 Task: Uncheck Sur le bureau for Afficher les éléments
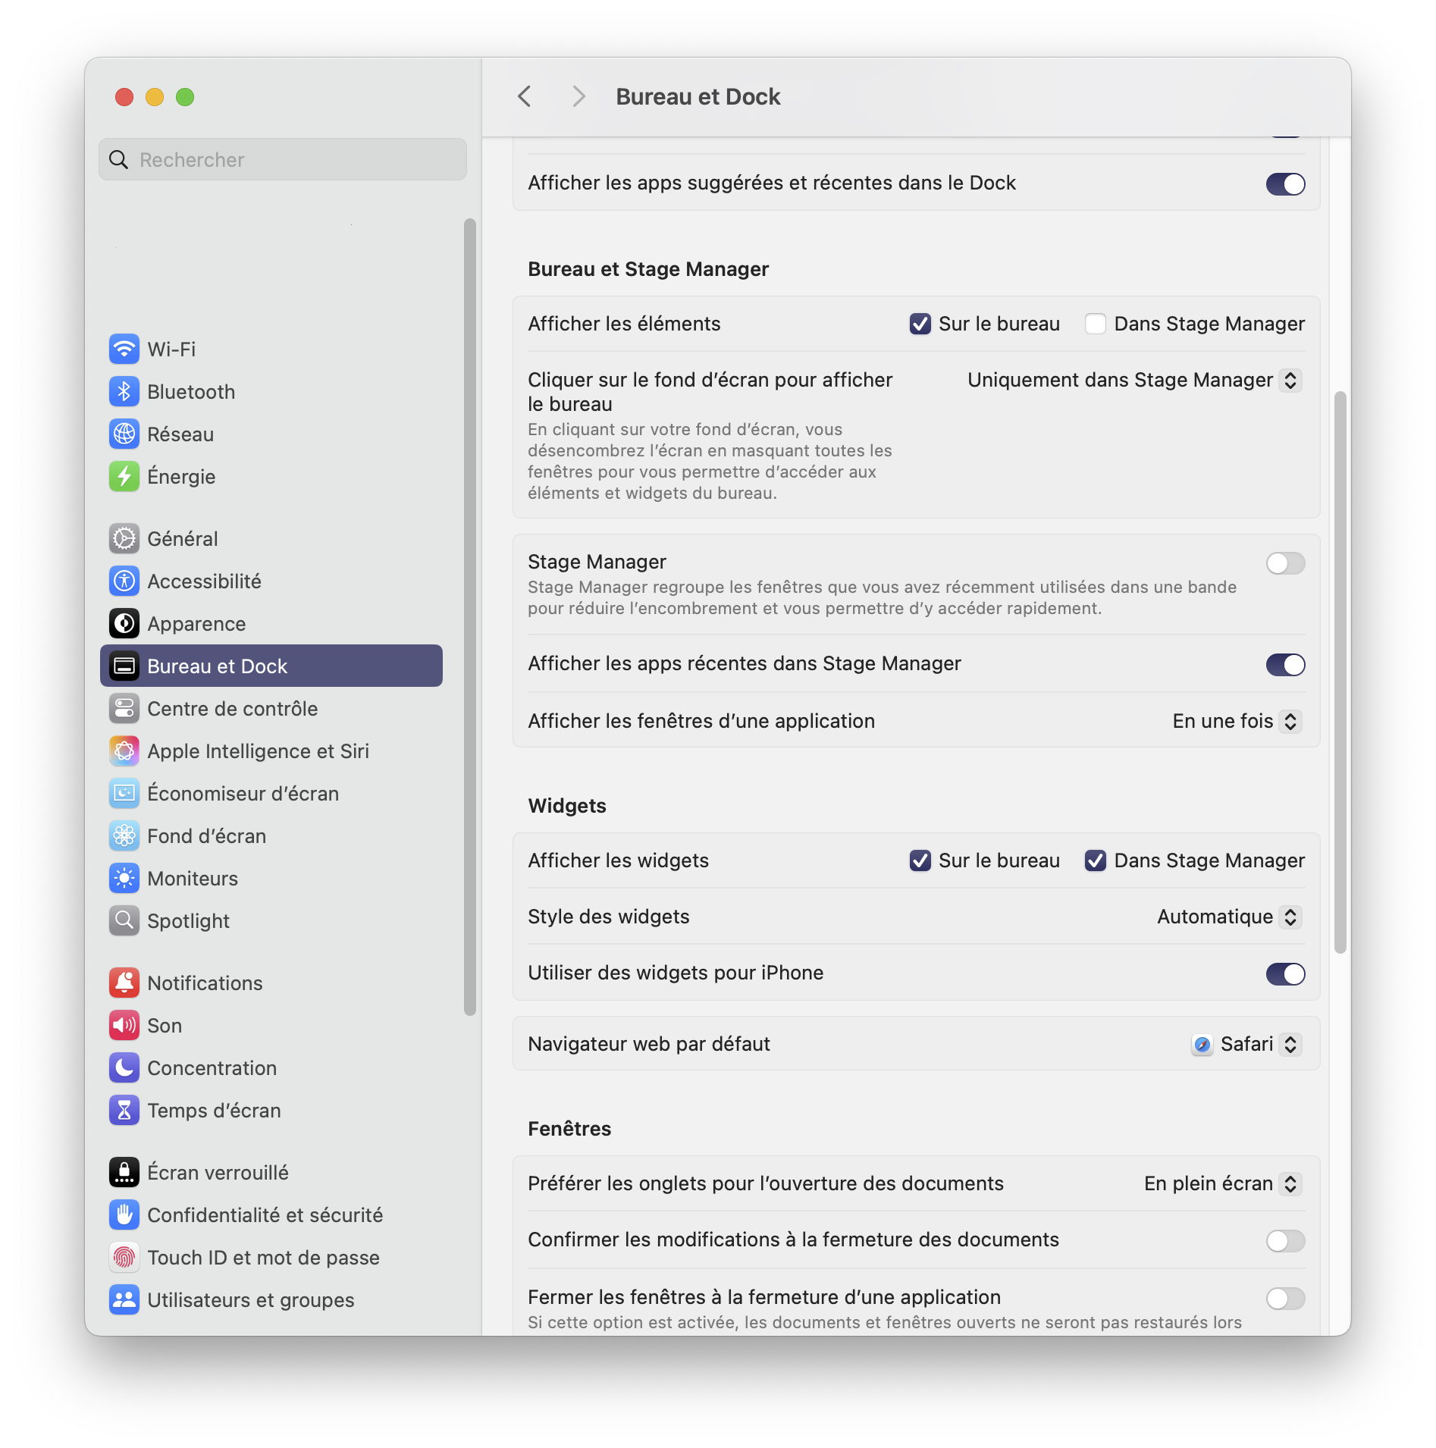point(920,324)
